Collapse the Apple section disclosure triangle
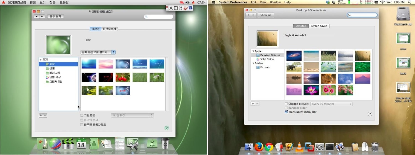The width and height of the screenshot is (415, 155). 253,51
